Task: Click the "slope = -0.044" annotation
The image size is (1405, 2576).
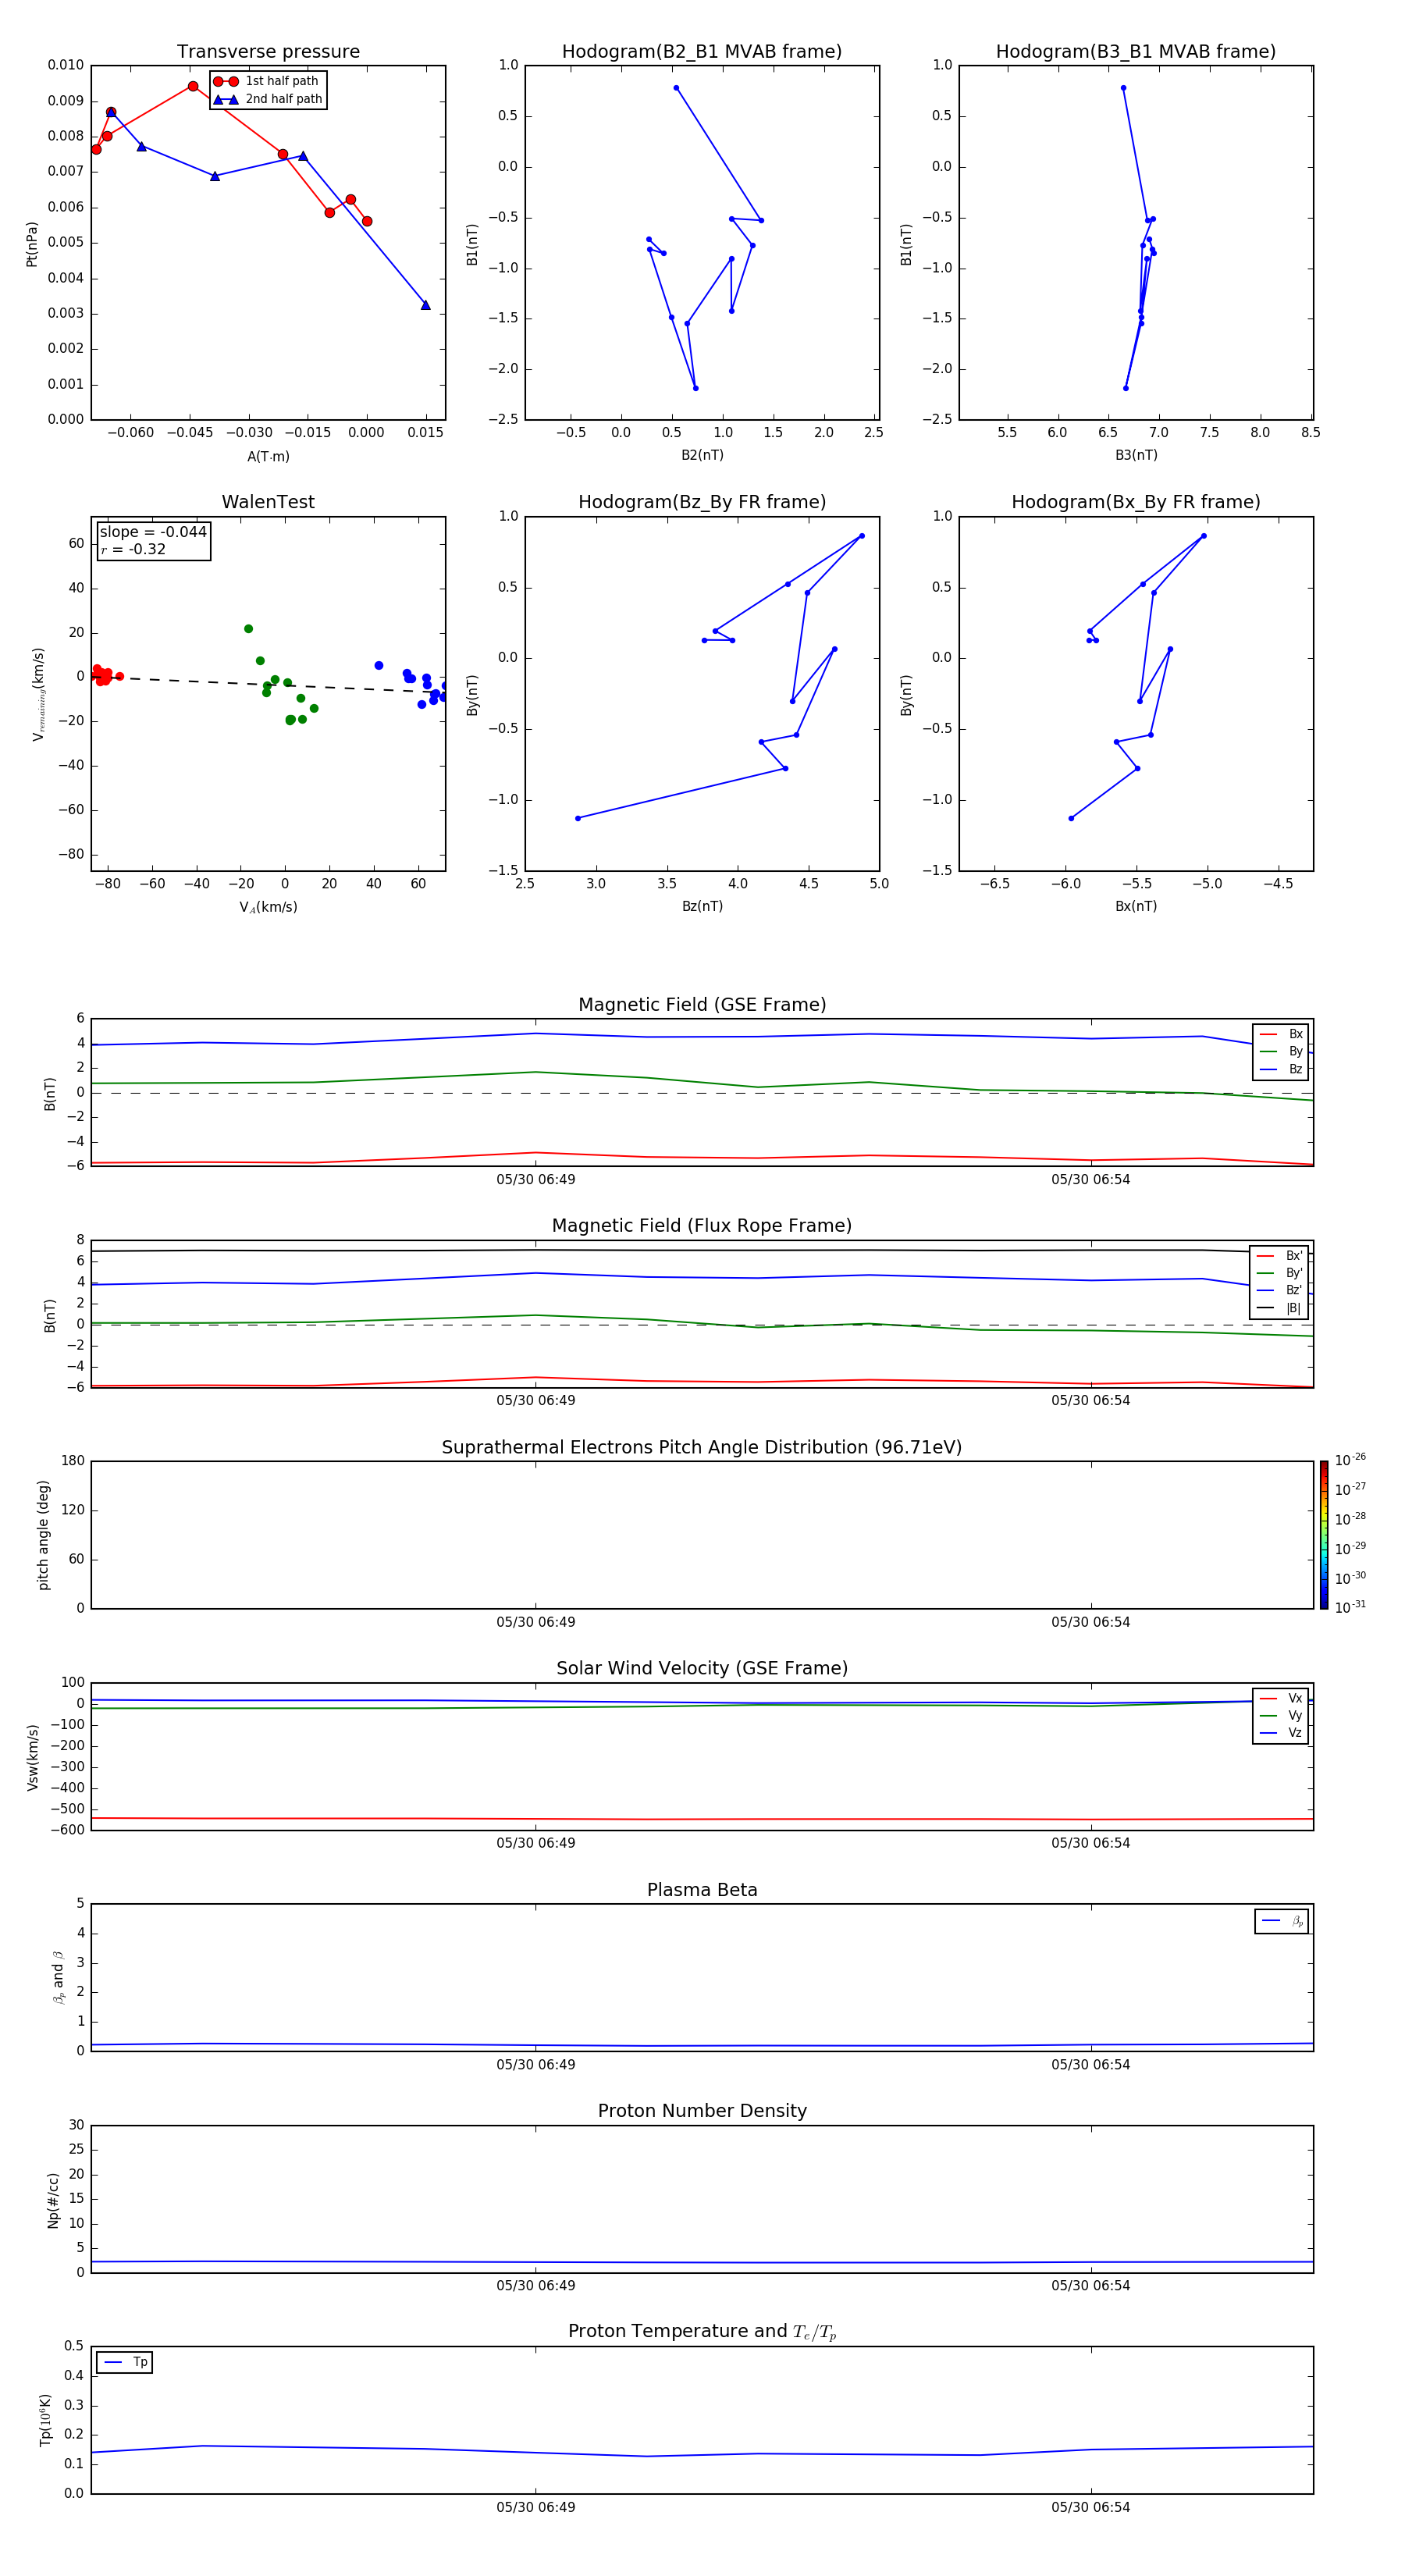Action: click(x=153, y=532)
